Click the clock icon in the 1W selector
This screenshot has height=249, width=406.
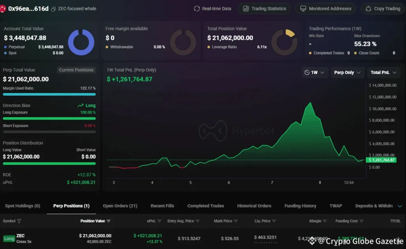[x=308, y=72]
